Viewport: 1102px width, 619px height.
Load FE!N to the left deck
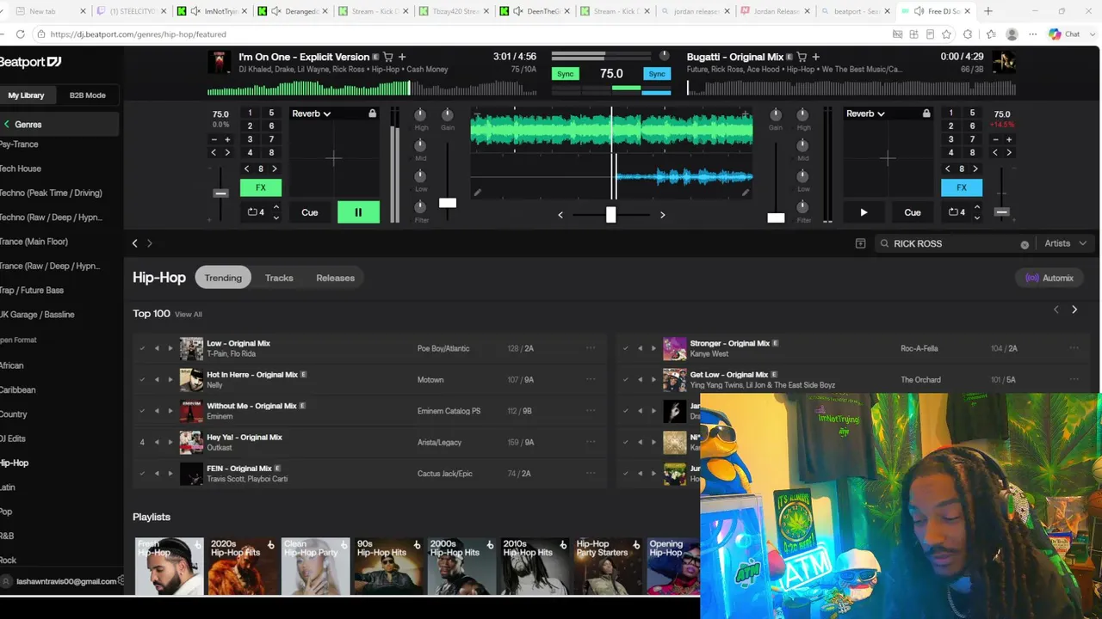coord(157,473)
